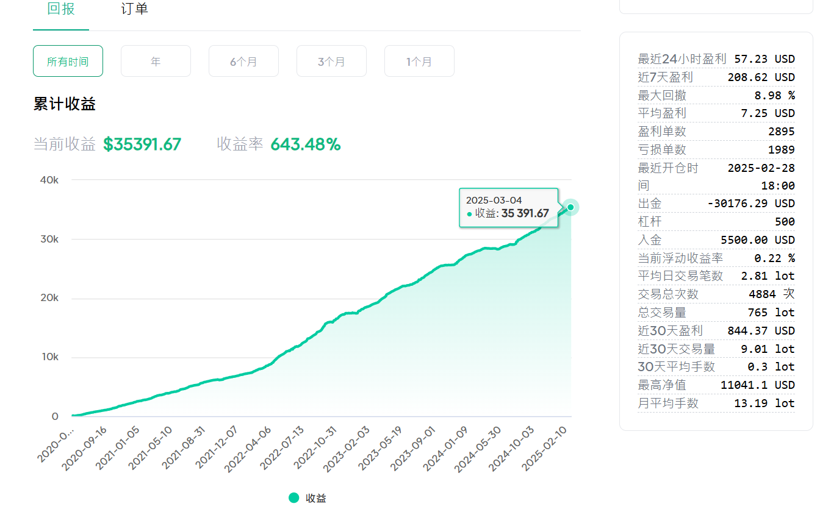The width and height of the screenshot is (831, 515).
Task: Toggle the green 收益 legend dot
Action: pos(294,498)
